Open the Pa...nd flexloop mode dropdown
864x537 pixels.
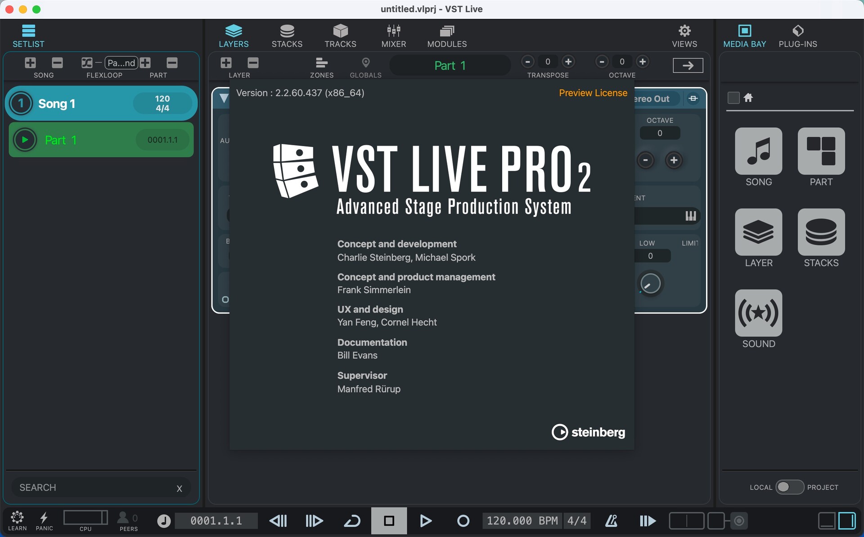click(121, 63)
